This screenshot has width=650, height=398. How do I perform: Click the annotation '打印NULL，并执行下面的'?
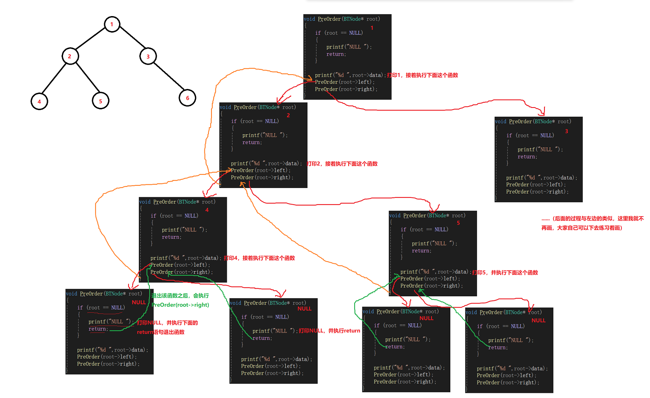coord(167,323)
